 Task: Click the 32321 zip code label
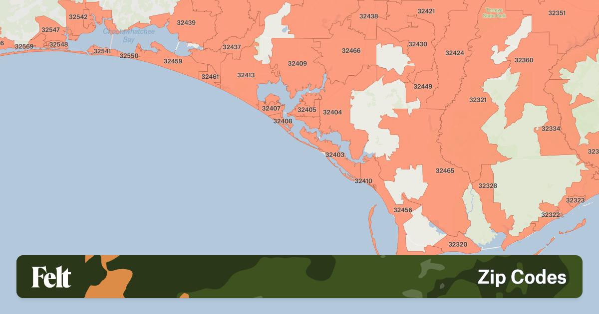pos(478,100)
